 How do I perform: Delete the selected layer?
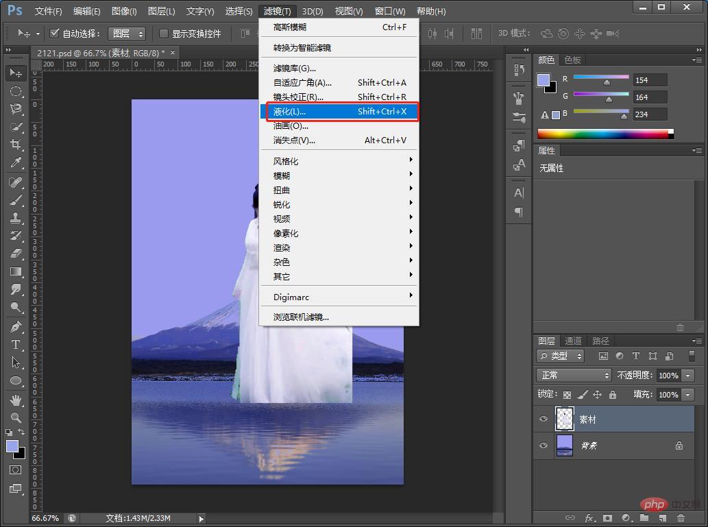coord(681,517)
